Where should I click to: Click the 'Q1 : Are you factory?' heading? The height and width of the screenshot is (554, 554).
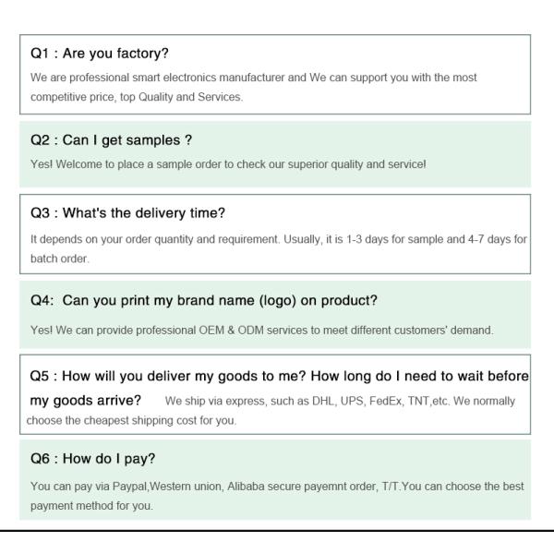pyautogui.click(x=100, y=53)
